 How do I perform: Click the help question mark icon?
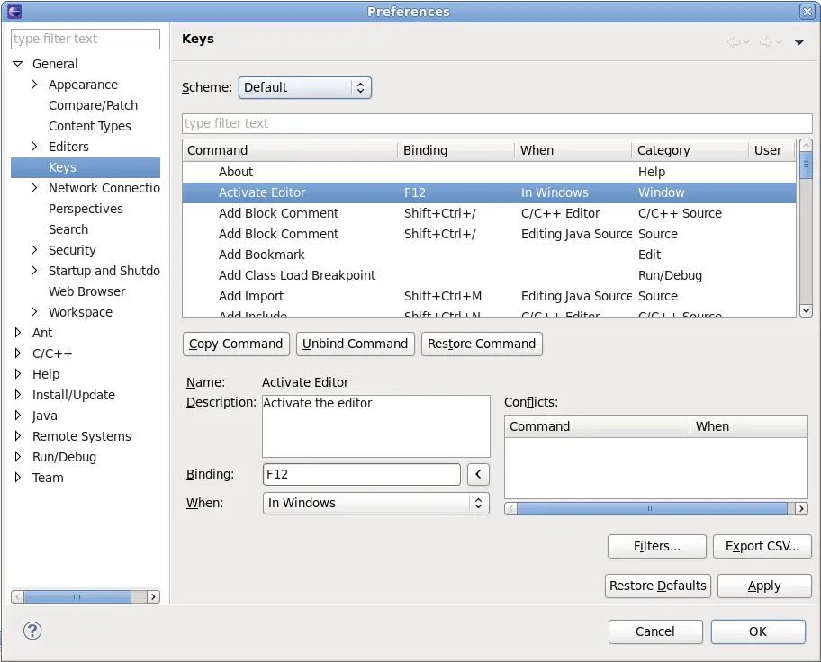(32, 631)
